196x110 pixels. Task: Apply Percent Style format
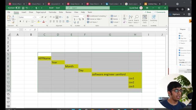tap(80, 19)
